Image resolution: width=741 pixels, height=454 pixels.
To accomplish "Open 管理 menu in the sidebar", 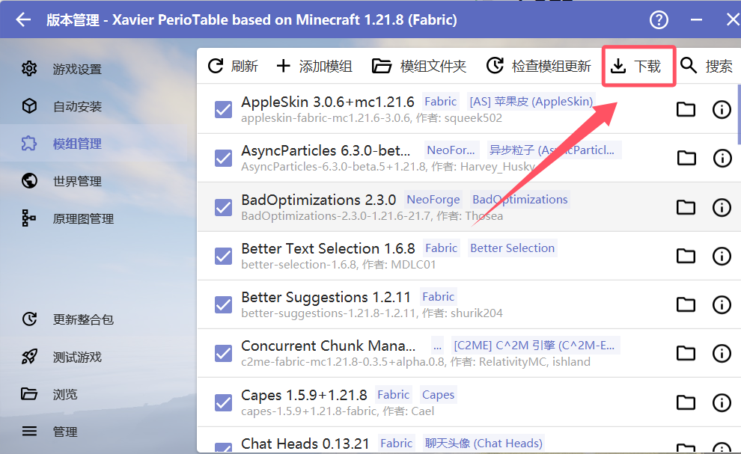I will 94,432.
